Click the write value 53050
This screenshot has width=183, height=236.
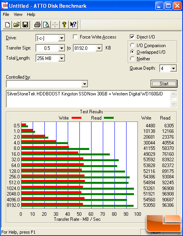click(x=149, y=205)
